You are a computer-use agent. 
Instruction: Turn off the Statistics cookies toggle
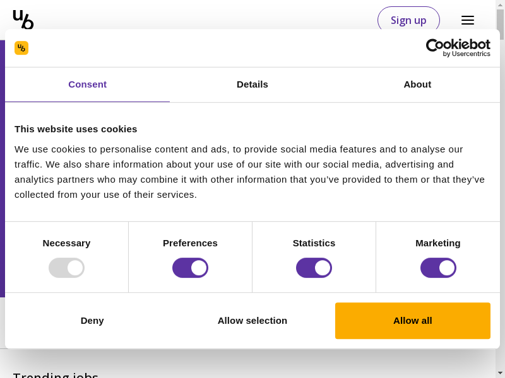point(314,268)
